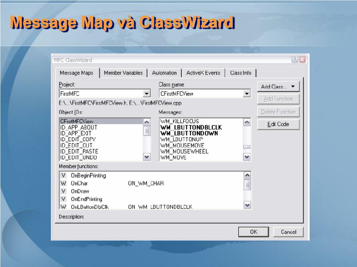
Task: Expand the Project combo box arrow
Action: click(147, 94)
